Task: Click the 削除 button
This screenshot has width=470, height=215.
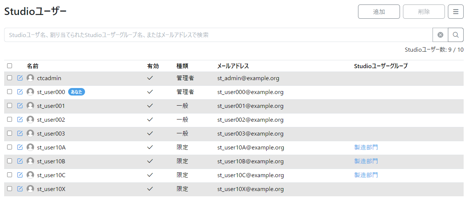Action: click(424, 12)
